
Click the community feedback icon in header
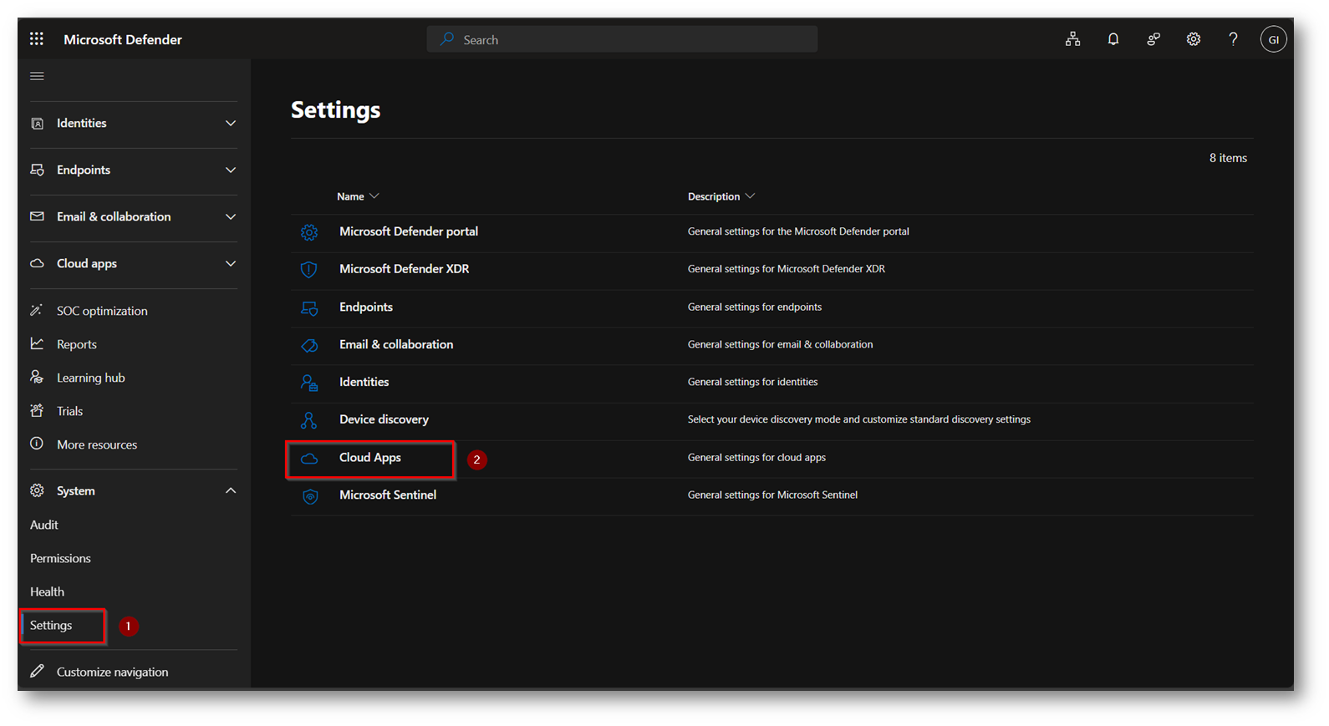[1153, 39]
